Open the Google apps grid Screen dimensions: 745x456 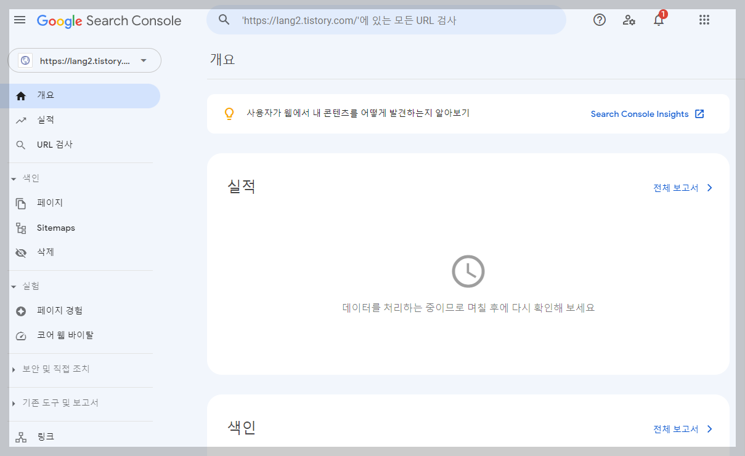click(x=704, y=20)
